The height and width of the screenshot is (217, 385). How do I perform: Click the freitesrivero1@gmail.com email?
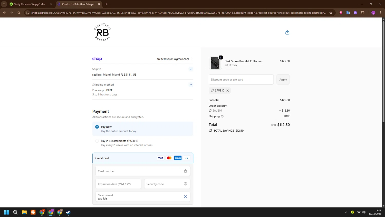(173, 59)
